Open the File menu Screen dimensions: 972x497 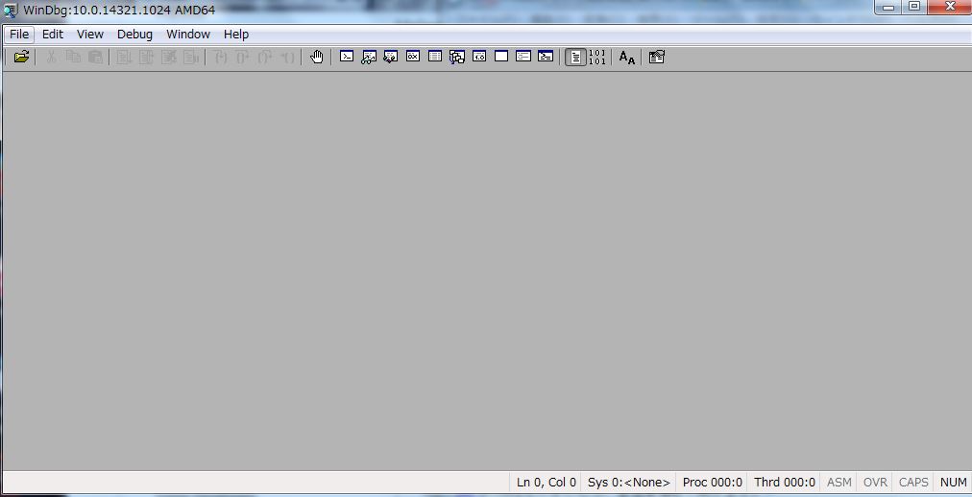(x=18, y=34)
